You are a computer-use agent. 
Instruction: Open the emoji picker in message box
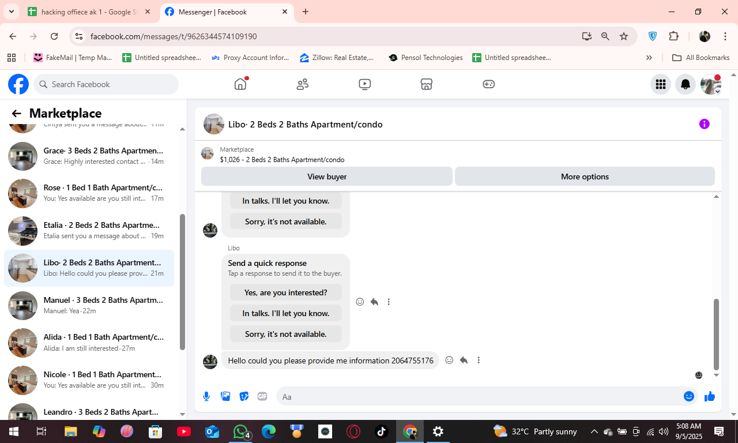[x=688, y=396]
